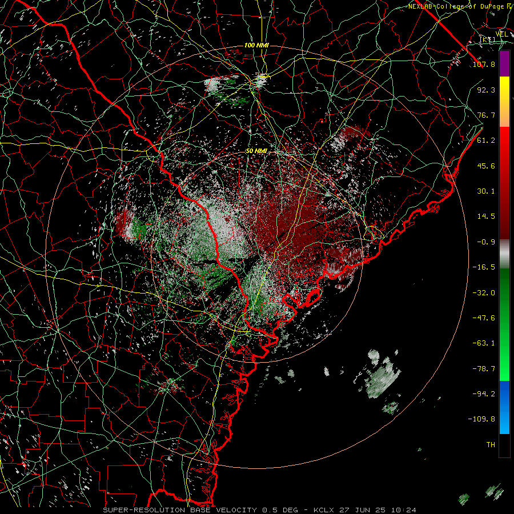Click the TH legend label
Image resolution: width=514 pixels, height=514 pixels.
[x=491, y=445]
